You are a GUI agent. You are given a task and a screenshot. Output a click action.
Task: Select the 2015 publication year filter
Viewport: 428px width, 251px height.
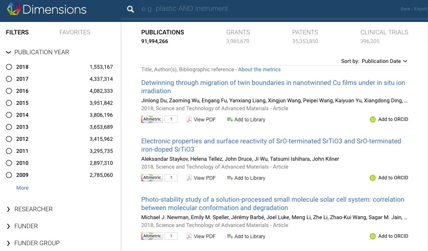[9, 103]
